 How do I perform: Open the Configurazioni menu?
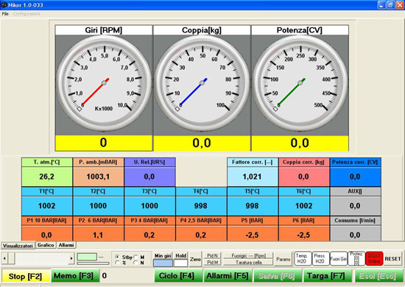[x=27, y=14]
